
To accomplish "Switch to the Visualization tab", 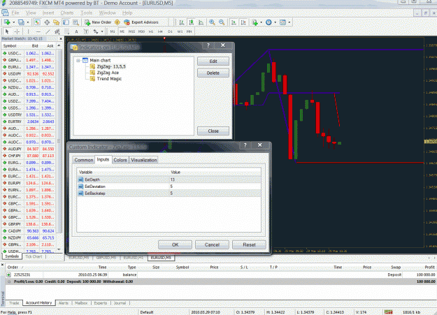I will (x=144, y=160).
